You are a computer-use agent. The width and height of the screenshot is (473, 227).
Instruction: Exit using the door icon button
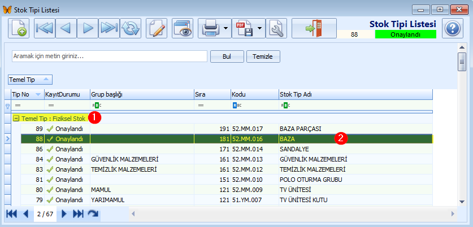[x=314, y=28]
